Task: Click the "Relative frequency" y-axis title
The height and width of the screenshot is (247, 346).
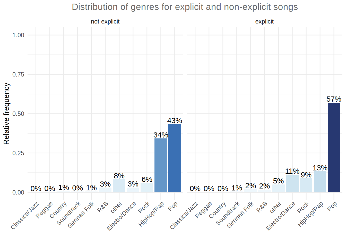Action: point(6,113)
